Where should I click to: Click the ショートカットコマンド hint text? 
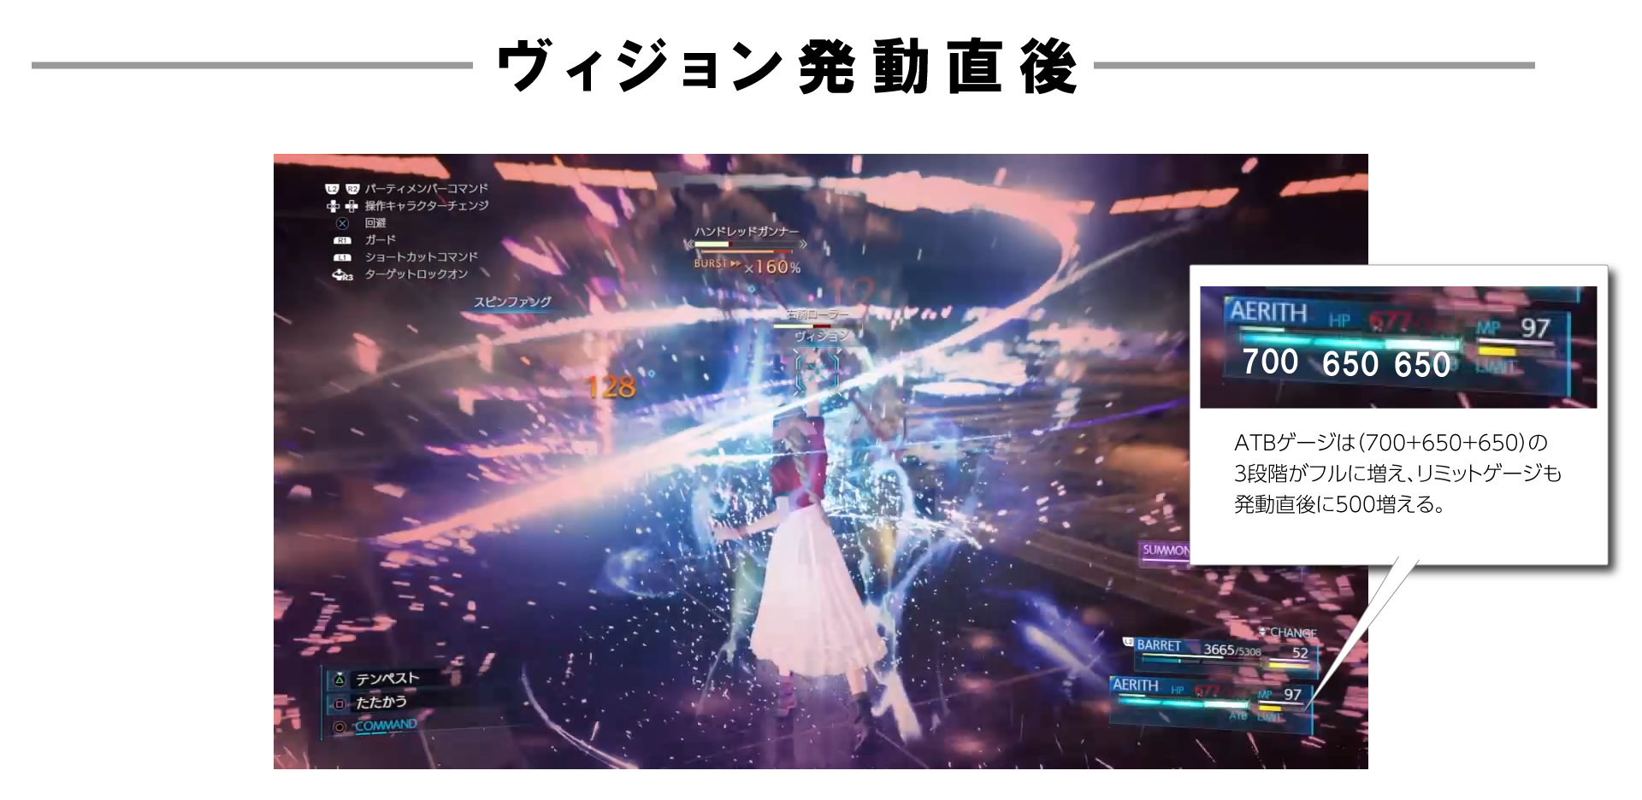pyautogui.click(x=422, y=257)
